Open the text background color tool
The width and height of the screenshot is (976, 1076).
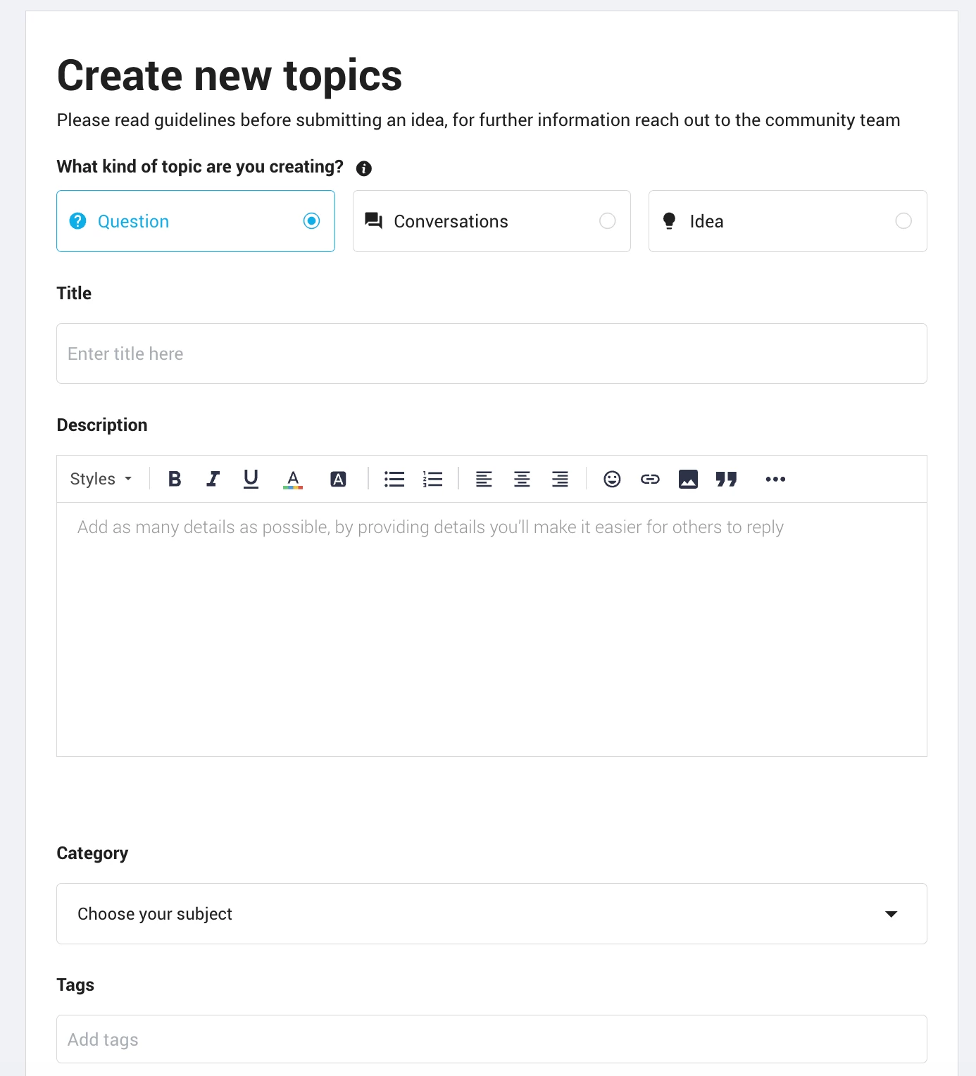click(x=338, y=479)
